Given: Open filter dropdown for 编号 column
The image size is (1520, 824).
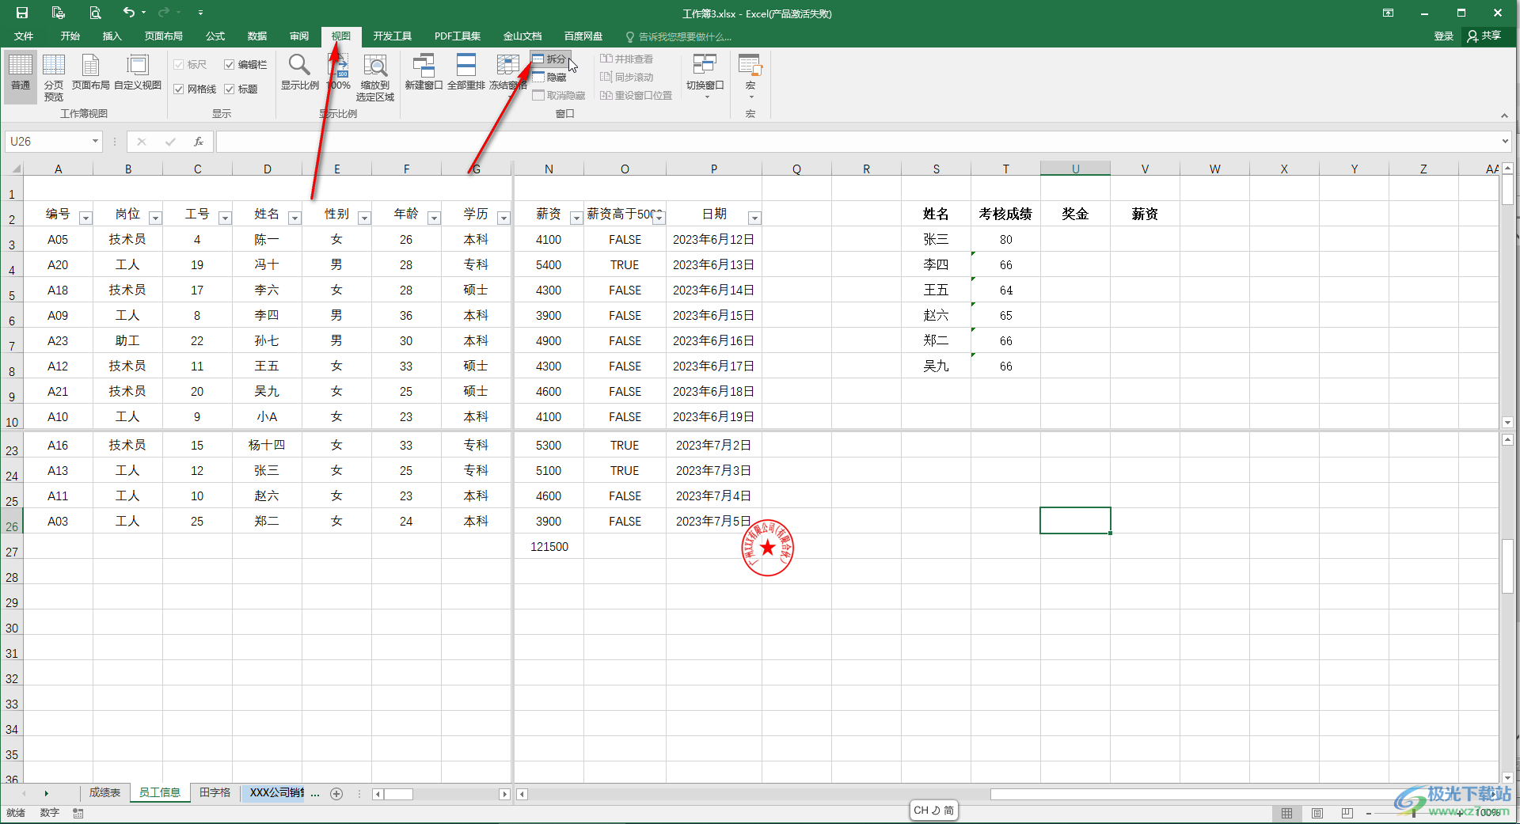Looking at the screenshot, I should coord(86,218).
